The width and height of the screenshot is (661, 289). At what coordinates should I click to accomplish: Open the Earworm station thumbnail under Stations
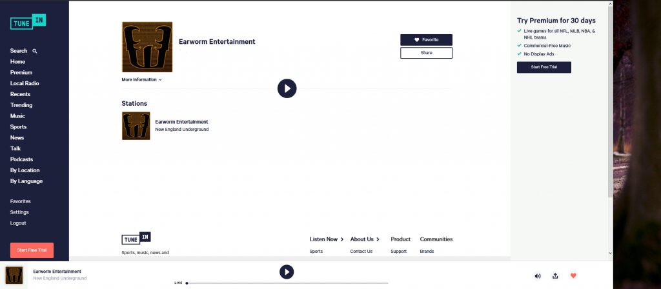pyautogui.click(x=136, y=126)
